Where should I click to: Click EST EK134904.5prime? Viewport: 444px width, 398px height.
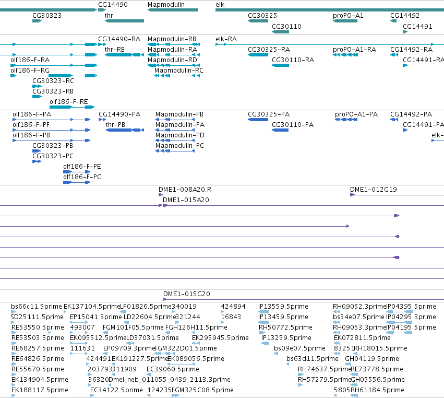pyautogui.click(x=40, y=380)
